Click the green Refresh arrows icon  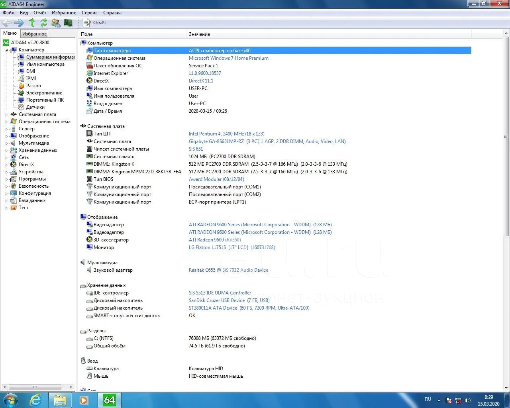(x=43, y=23)
